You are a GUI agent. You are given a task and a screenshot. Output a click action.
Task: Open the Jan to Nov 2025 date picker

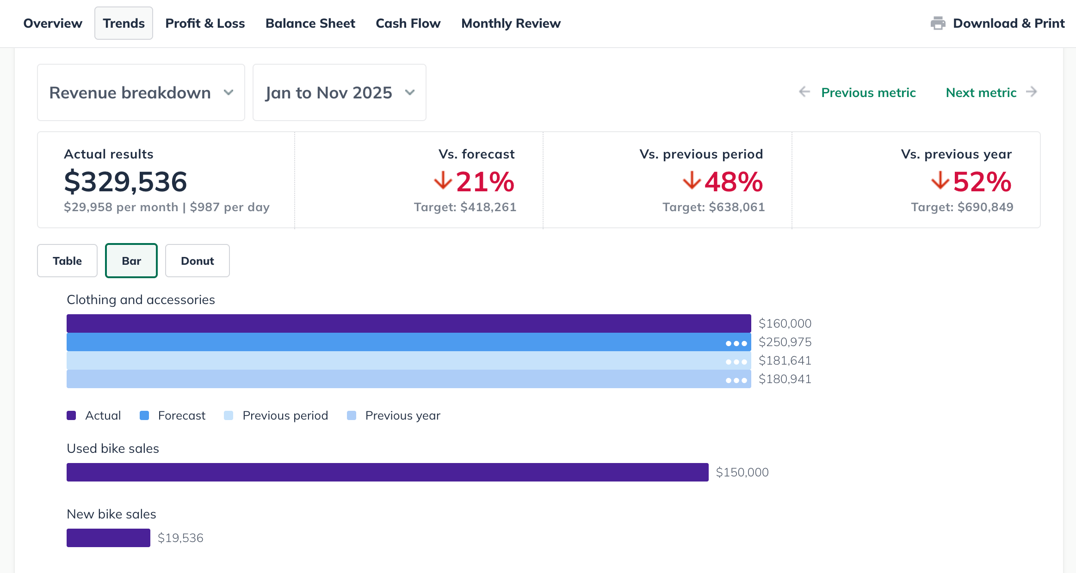339,92
